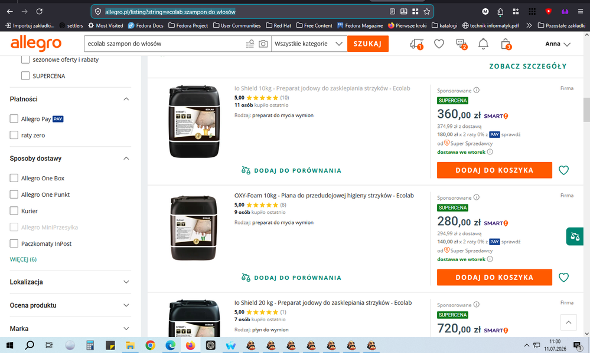
Task: Show WIĘCEJ (6) delivery options
Action: pyautogui.click(x=23, y=259)
